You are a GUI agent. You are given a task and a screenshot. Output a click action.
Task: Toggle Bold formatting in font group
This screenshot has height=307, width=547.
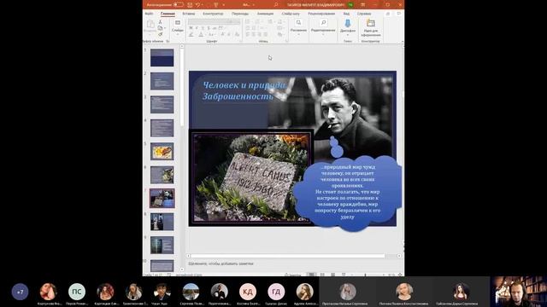(x=191, y=28)
